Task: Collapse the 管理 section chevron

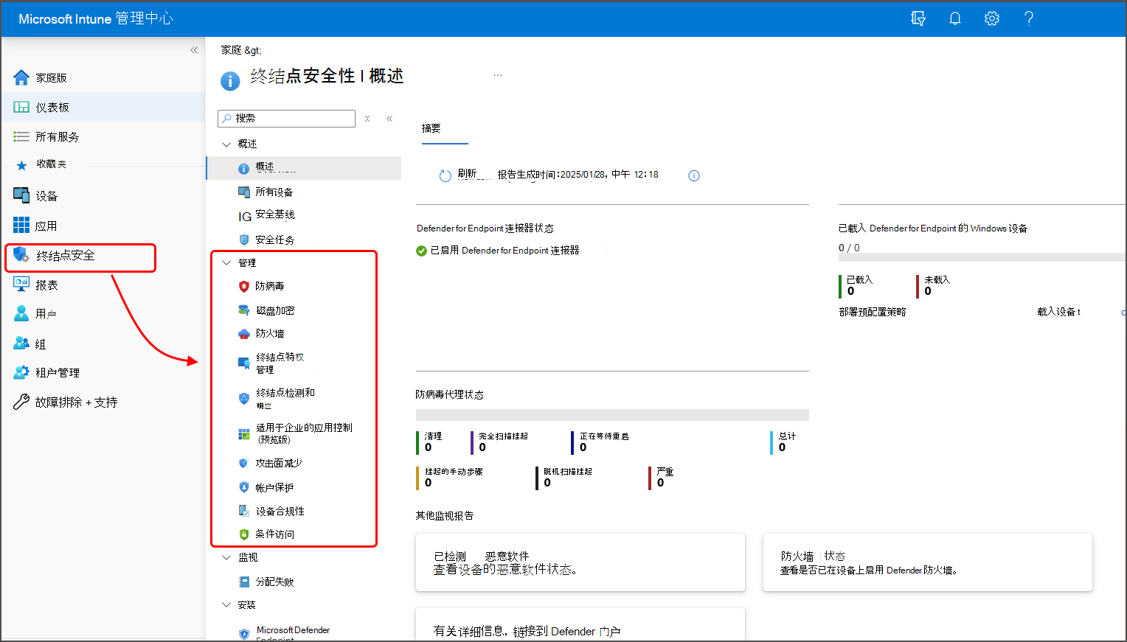Action: tap(226, 263)
